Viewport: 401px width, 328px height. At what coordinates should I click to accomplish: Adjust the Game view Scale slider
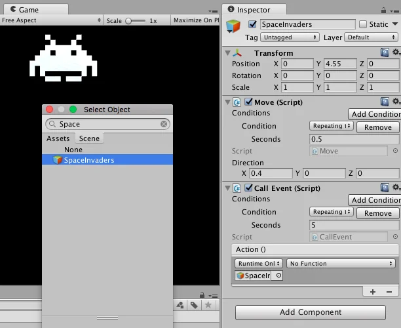[135, 21]
